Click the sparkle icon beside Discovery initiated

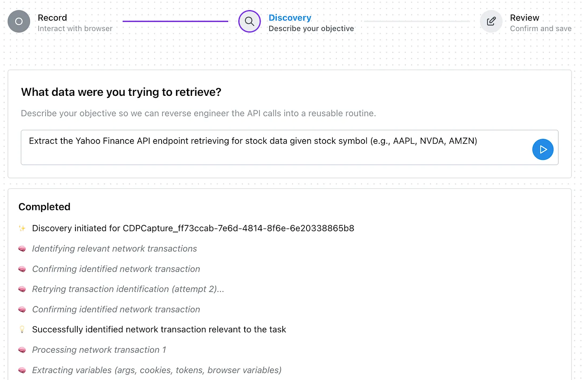point(22,228)
